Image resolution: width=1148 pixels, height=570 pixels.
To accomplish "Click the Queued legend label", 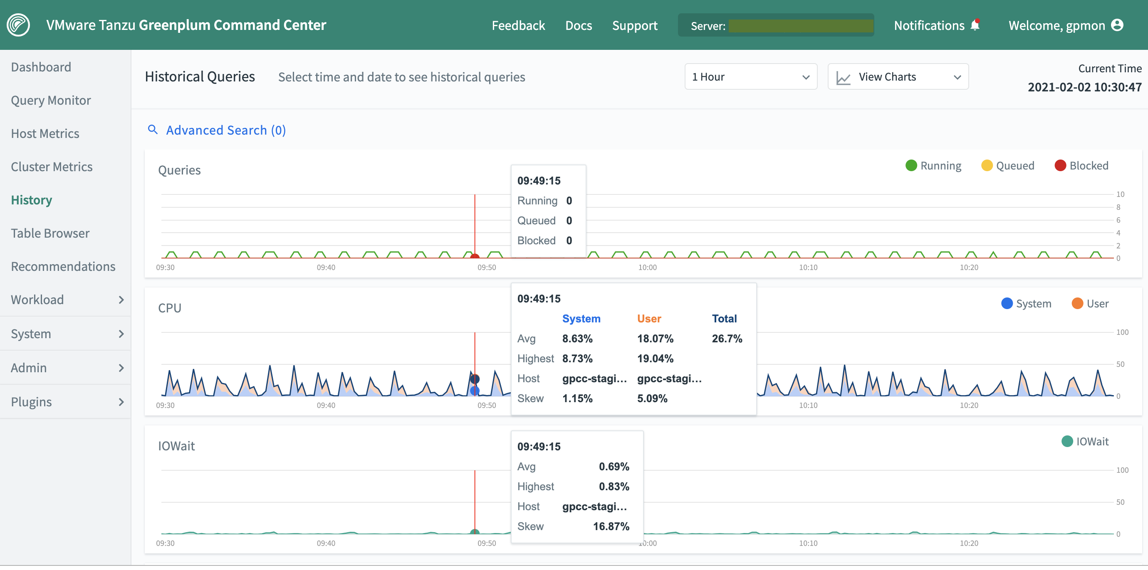I will (x=1015, y=165).
